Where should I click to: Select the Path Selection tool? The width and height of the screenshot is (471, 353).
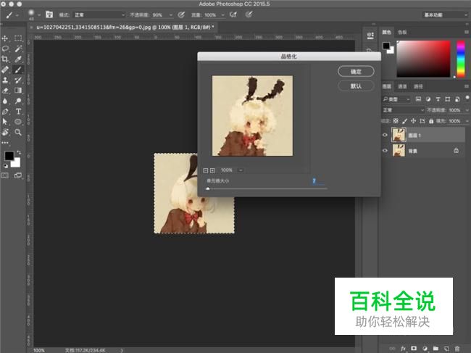pos(5,122)
